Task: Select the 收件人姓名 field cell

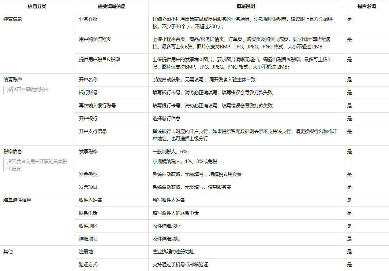Action: coord(90,200)
